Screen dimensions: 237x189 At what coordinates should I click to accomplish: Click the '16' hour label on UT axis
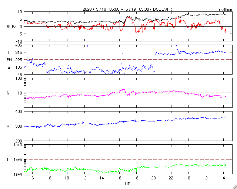click(x=119, y=178)
